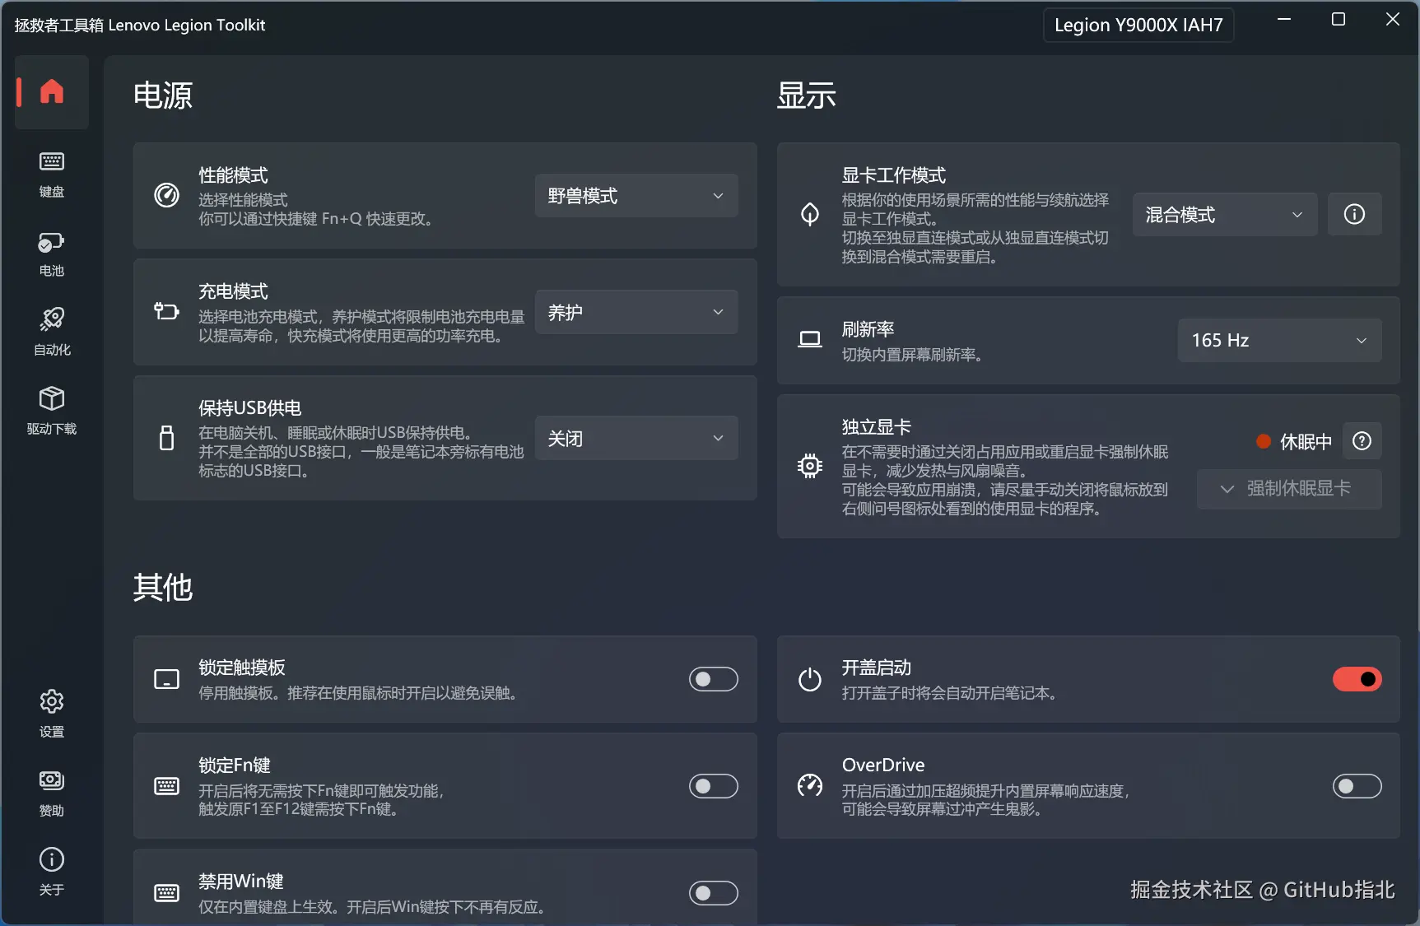
Task: Open 保持USB供电 dropdown showing 关闭
Action: (x=636, y=438)
